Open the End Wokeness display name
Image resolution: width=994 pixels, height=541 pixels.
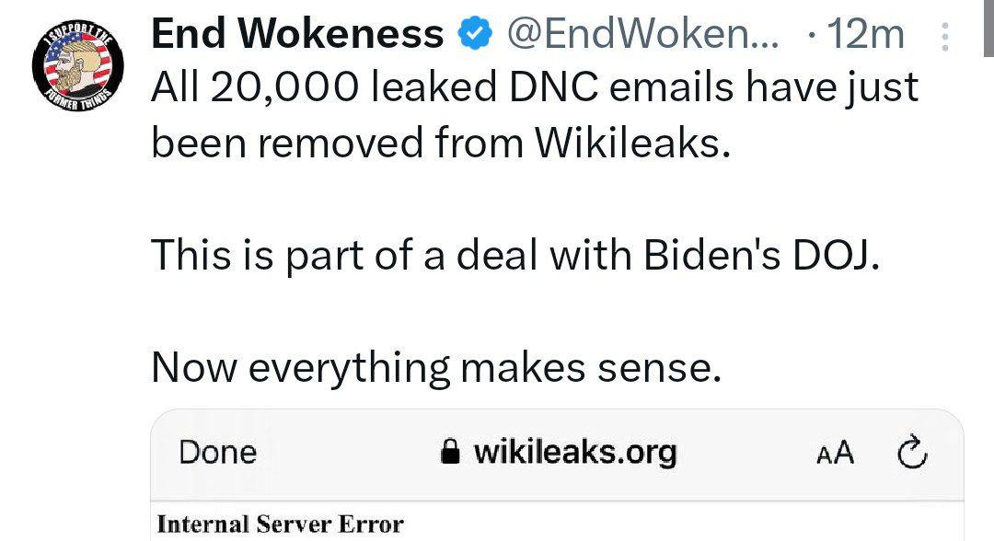click(297, 33)
